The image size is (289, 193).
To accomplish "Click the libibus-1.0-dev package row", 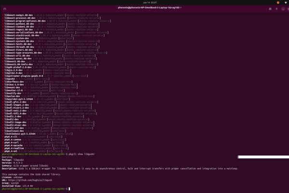I will click(41, 84).
